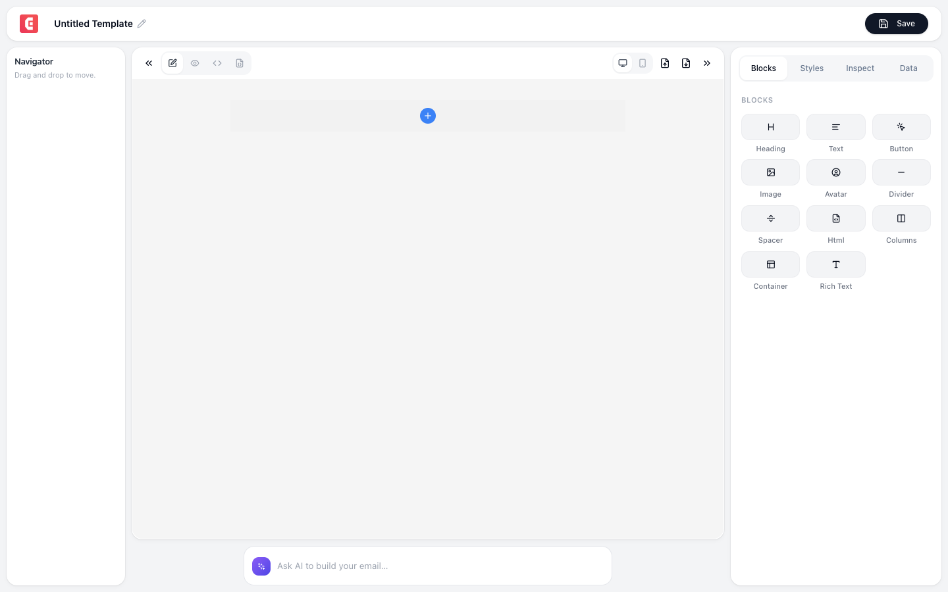This screenshot has height=592, width=948.
Task: Open the Blocks tab
Action: tap(764, 68)
